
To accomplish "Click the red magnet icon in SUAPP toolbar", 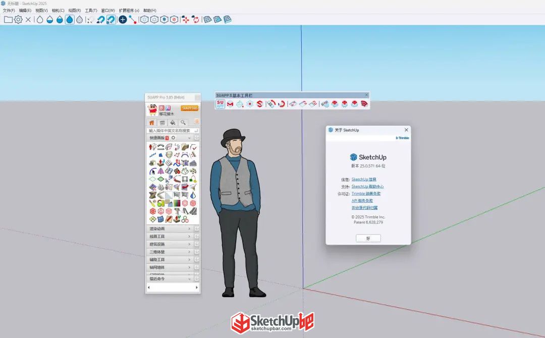I will tap(282, 104).
